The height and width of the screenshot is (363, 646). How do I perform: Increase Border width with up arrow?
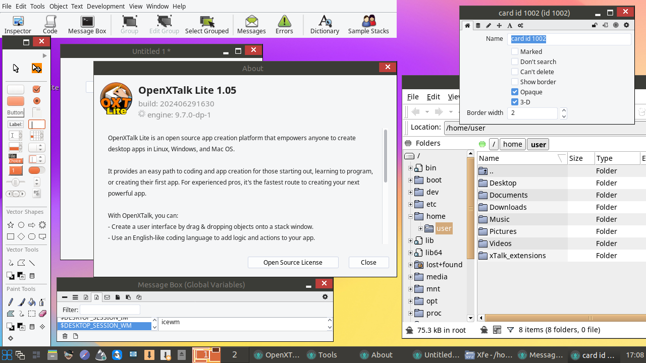tap(564, 110)
